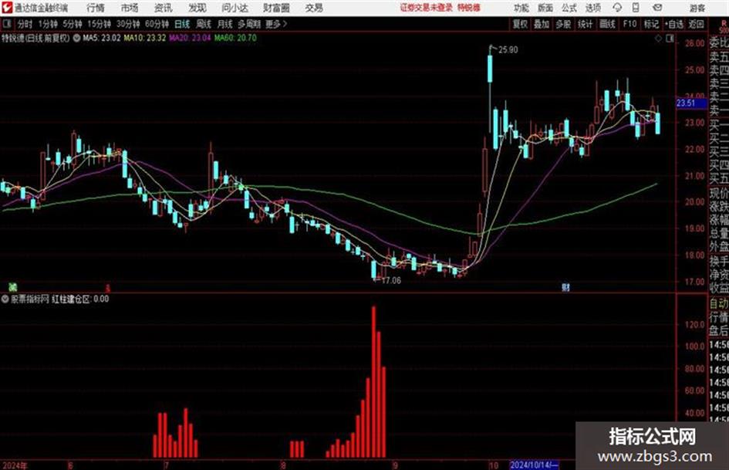729x470 pixels.
Task: Open the F10 company info button
Action: [x=629, y=24]
